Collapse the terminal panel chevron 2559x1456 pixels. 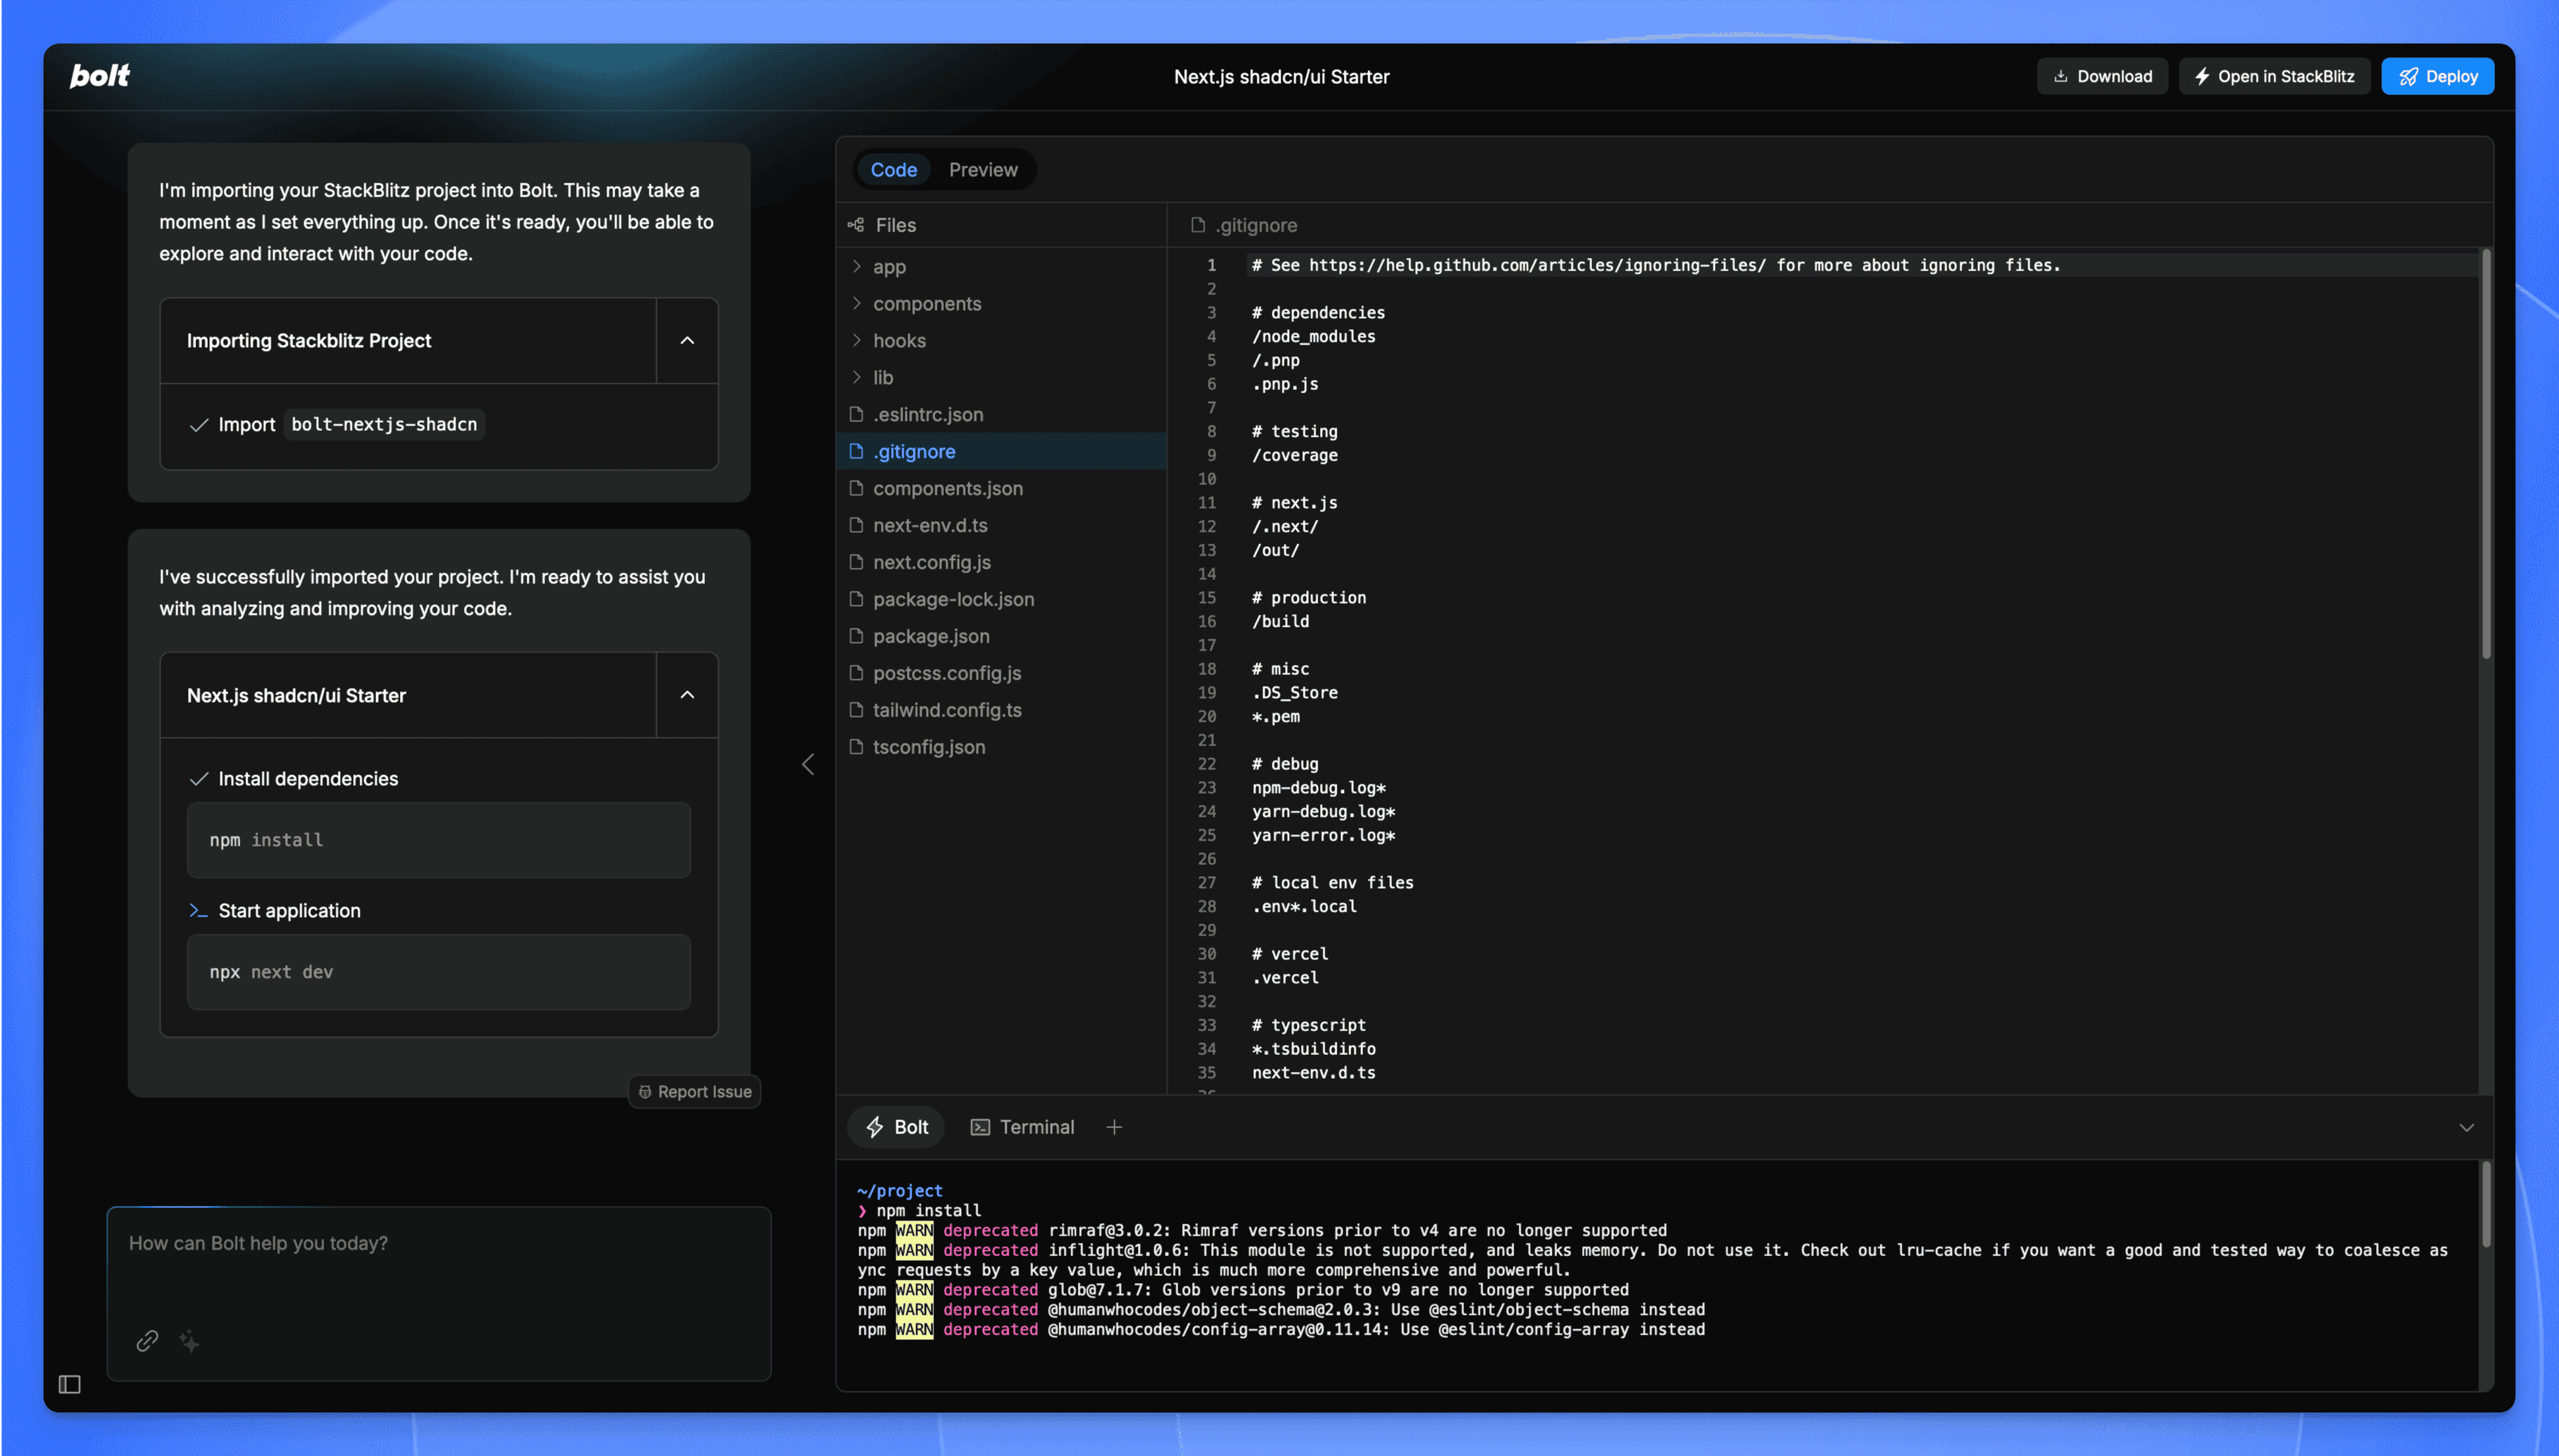coord(2467,1128)
